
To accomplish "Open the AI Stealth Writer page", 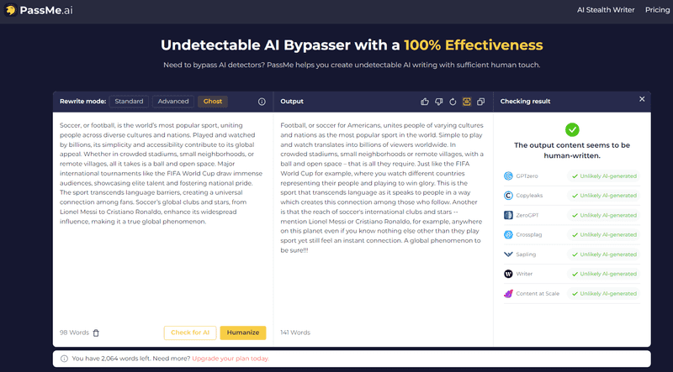I will 606,10.
